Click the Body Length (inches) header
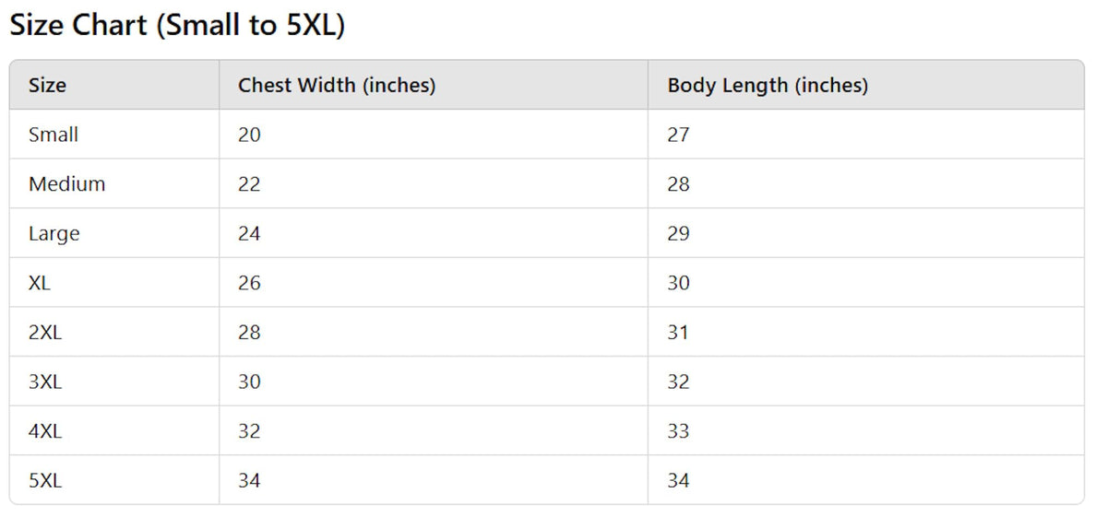1107x517 pixels. point(768,86)
